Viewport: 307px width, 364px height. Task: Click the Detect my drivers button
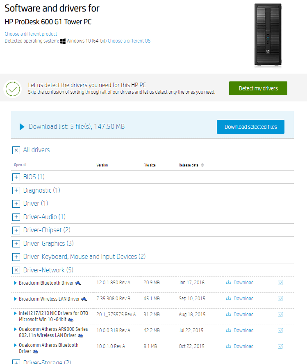coord(258,88)
